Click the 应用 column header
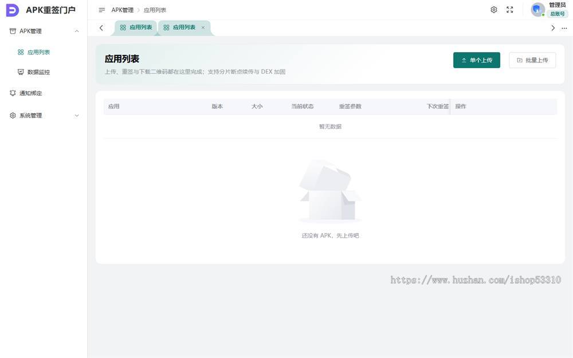Screen dimensions: 573x358 pos(113,107)
